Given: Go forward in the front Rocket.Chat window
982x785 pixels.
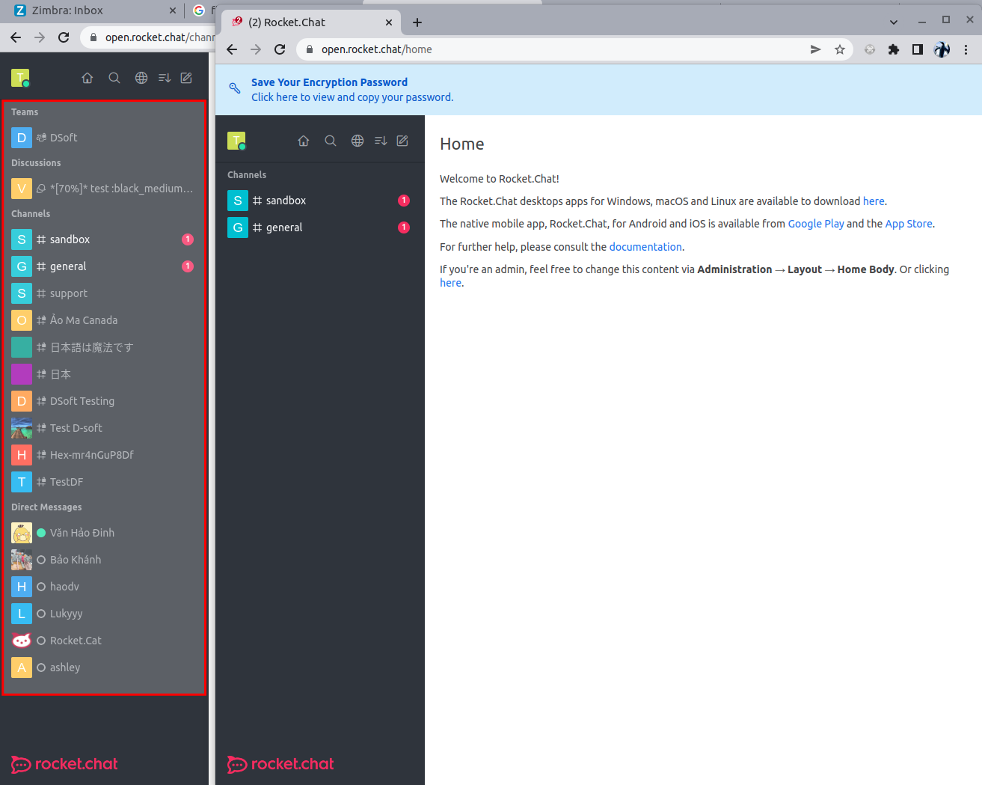Looking at the screenshot, I should (x=256, y=49).
